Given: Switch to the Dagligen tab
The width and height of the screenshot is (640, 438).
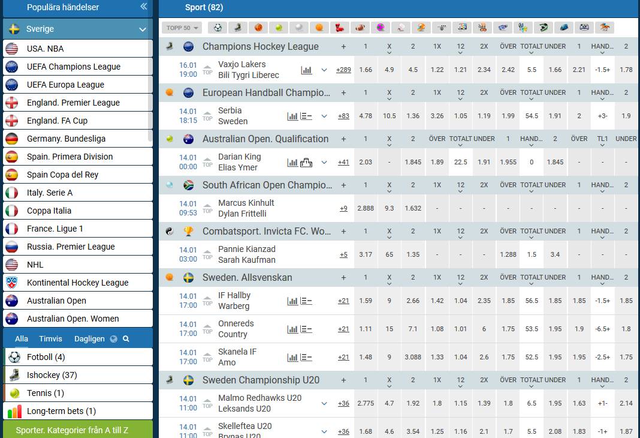Looking at the screenshot, I should pos(89,339).
